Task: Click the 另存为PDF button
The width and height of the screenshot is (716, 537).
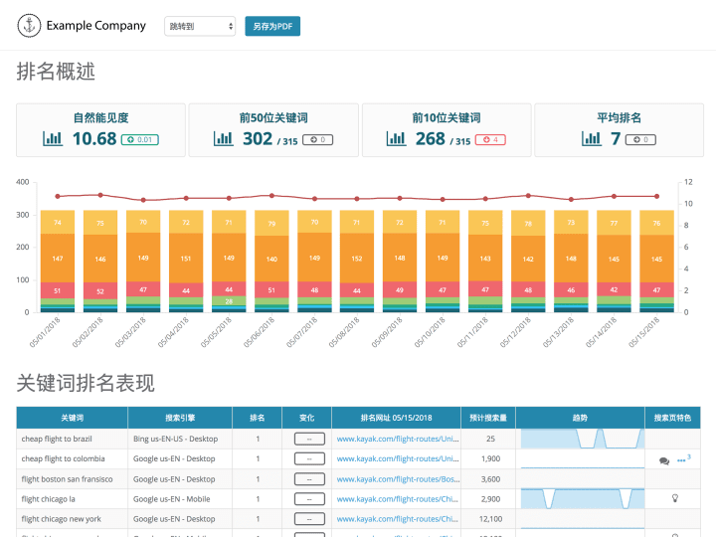Action: [272, 27]
